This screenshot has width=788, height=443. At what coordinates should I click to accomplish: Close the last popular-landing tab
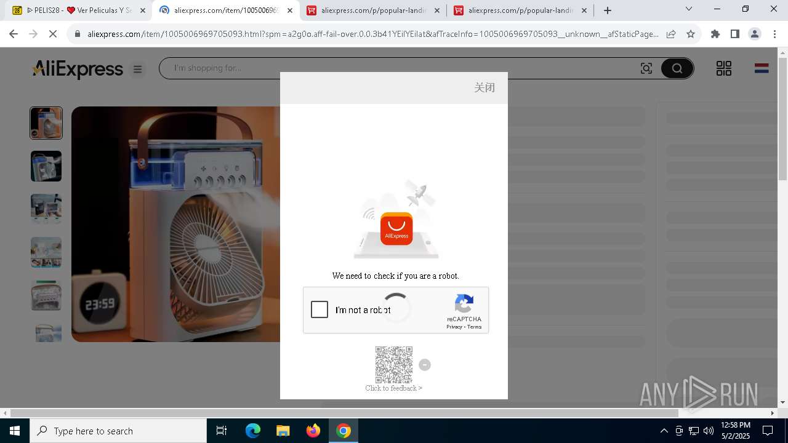584,10
